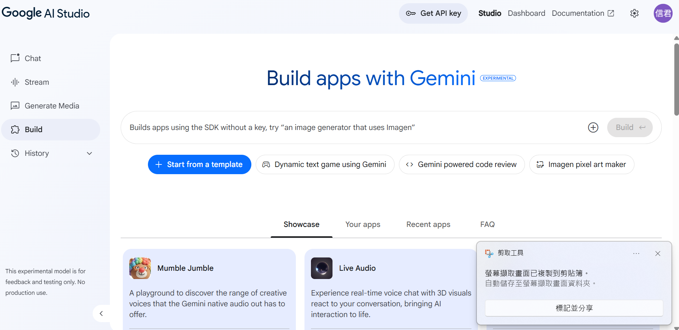679x330 pixels.
Task: Click the Mumble Jumble clown thumbnail
Action: tap(140, 268)
